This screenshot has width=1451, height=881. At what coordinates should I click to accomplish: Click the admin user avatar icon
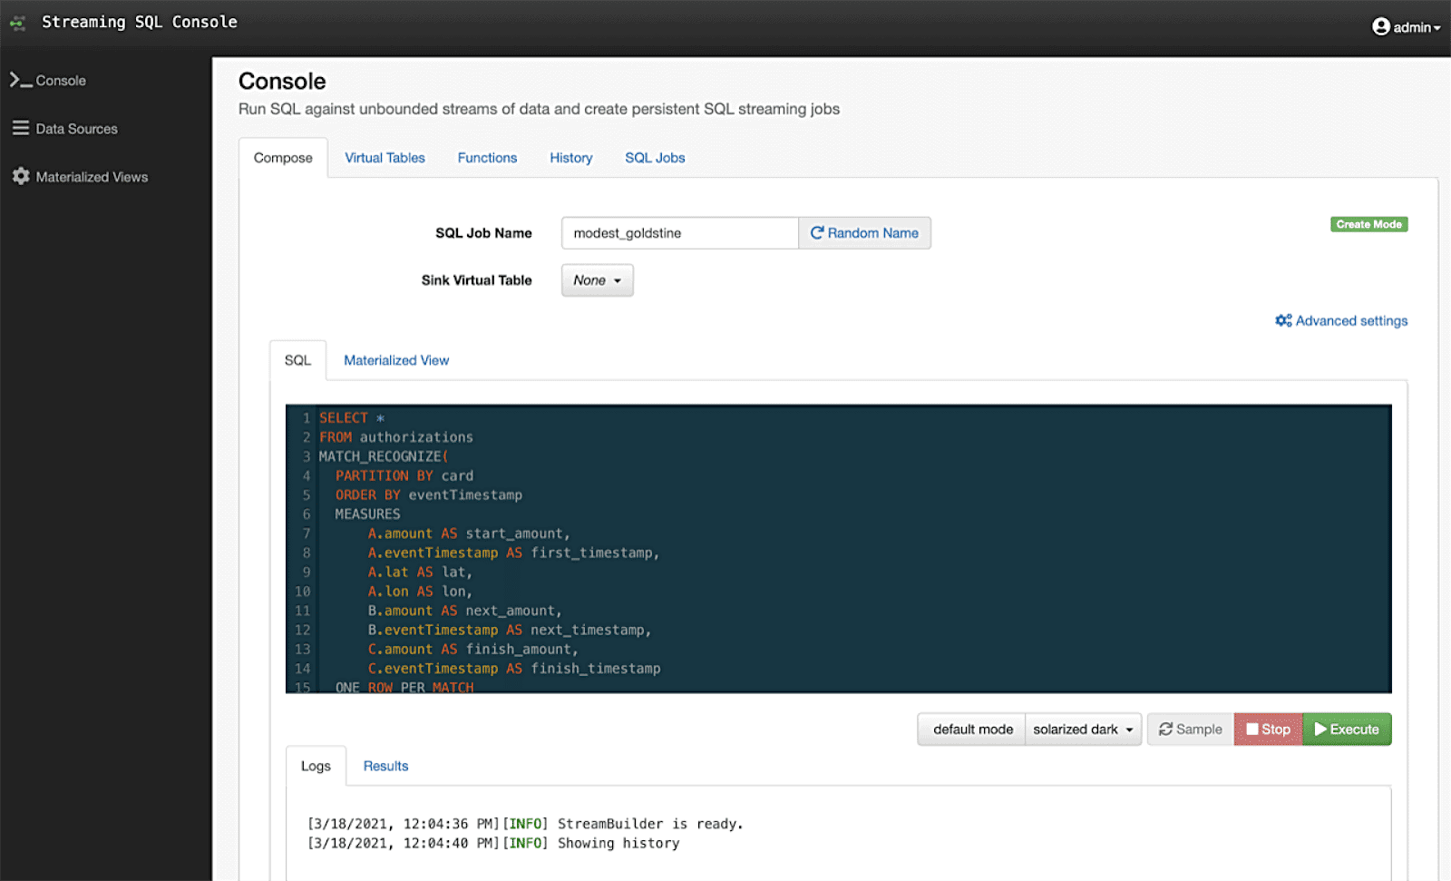1380,27
